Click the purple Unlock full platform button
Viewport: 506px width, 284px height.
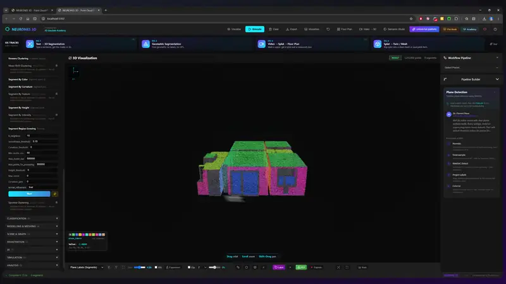[424, 29]
